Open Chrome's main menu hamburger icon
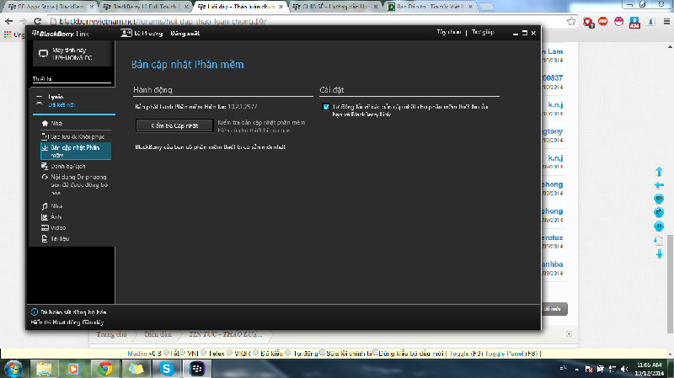Image resolution: width=674 pixels, height=378 pixels. click(x=666, y=21)
